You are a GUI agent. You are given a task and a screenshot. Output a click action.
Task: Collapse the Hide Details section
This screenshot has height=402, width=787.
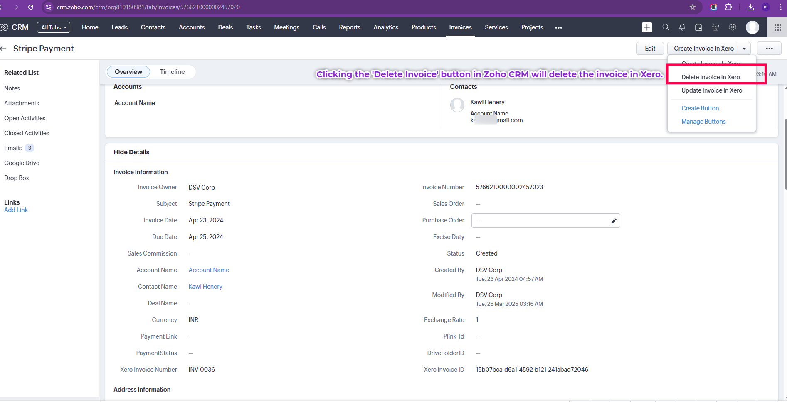131,152
